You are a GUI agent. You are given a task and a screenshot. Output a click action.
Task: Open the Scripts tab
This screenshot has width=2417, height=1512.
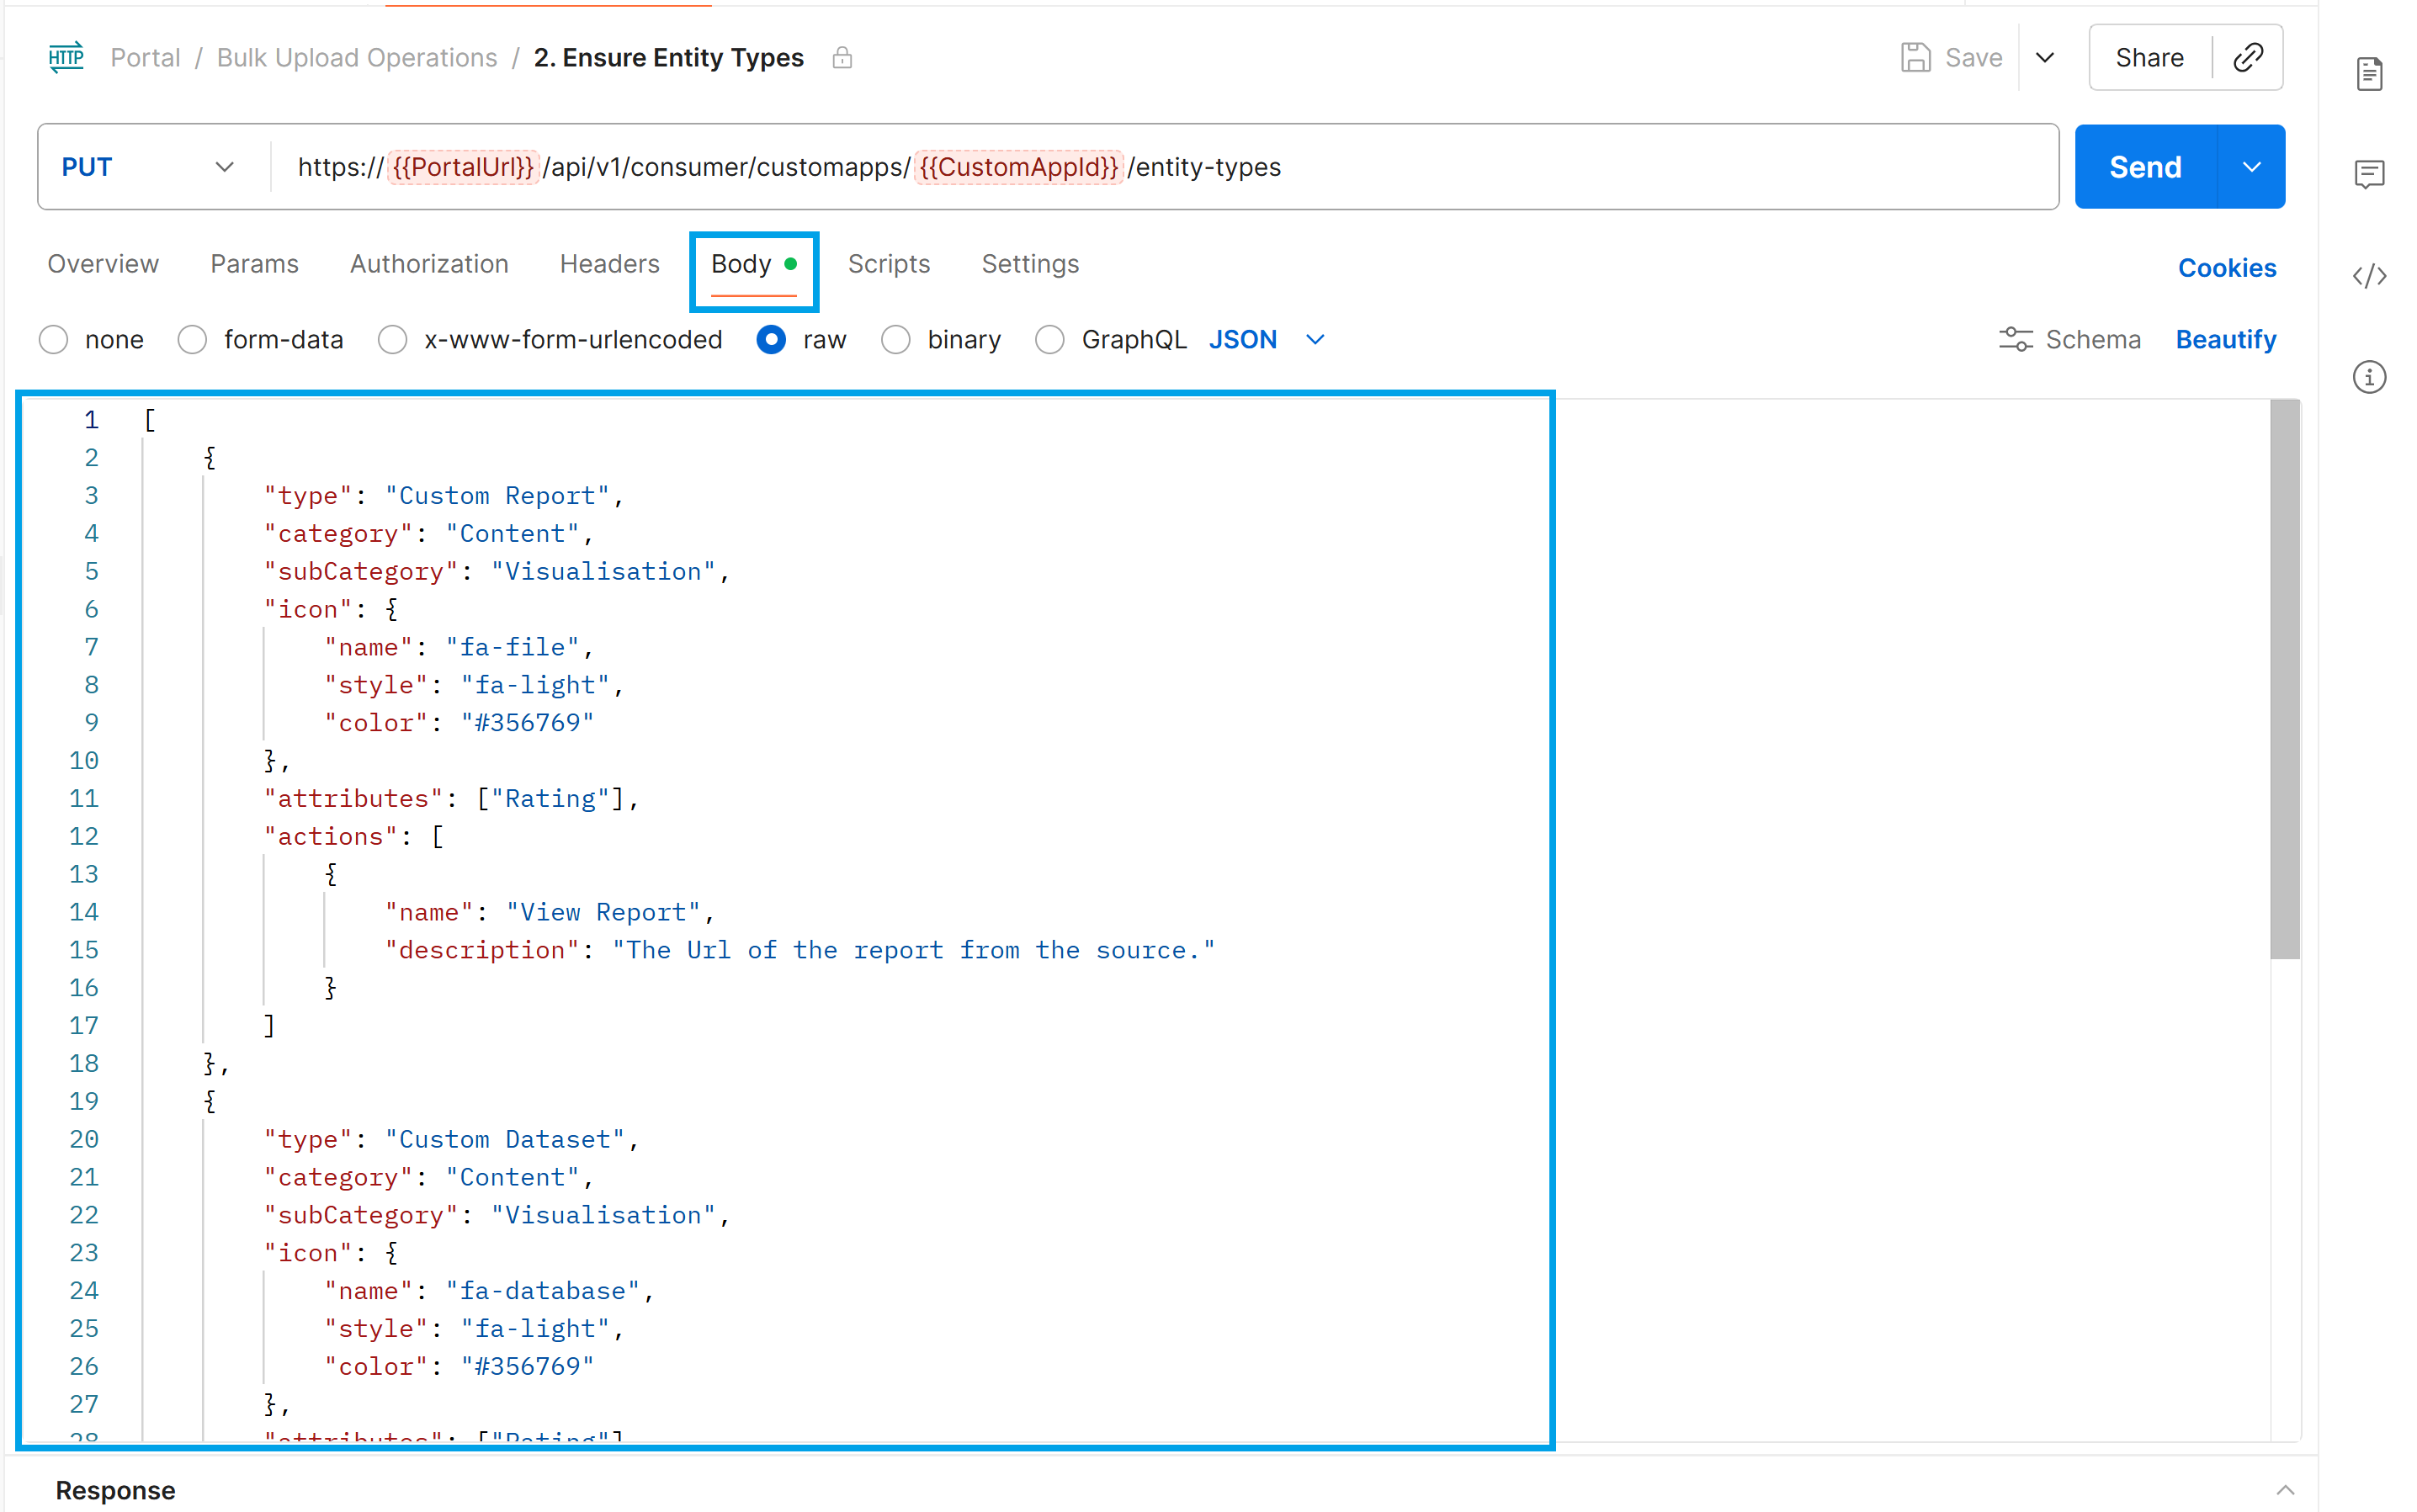(889, 264)
